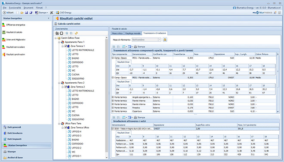Open Efficienza energetica in Status Energetico
The width and height of the screenshot is (284, 162).
[15, 25]
